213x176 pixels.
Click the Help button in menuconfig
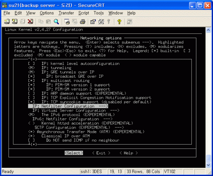click(129, 153)
